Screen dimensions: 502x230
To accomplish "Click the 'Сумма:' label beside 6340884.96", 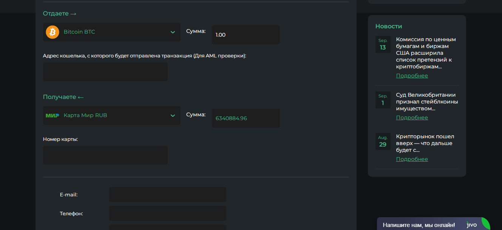I will pos(196,114).
